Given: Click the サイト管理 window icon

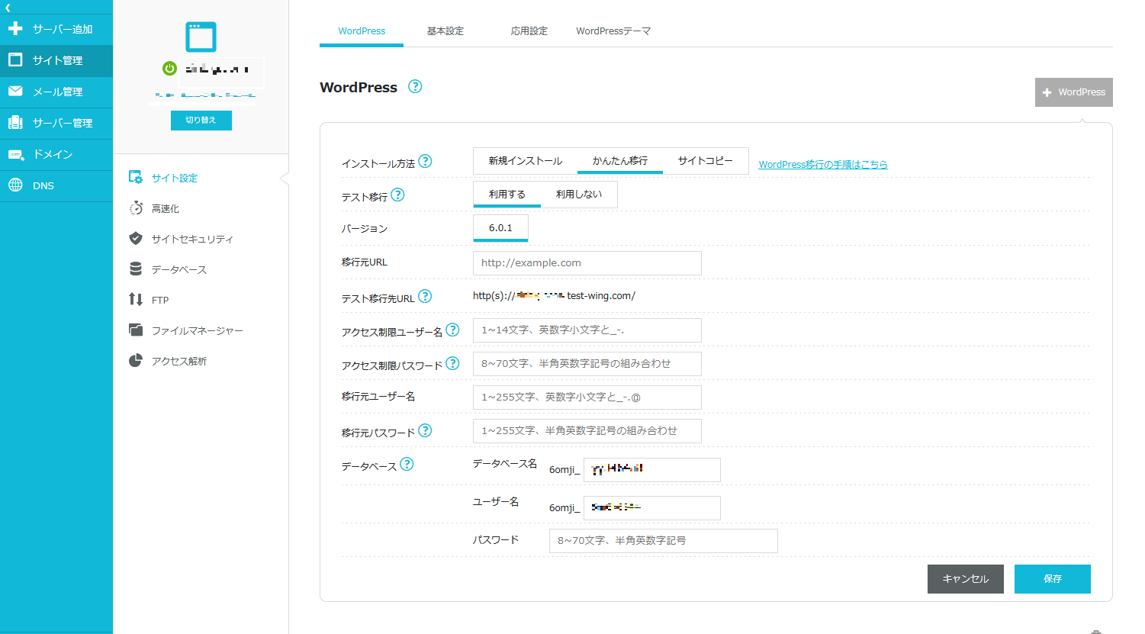Looking at the screenshot, I should 15,60.
